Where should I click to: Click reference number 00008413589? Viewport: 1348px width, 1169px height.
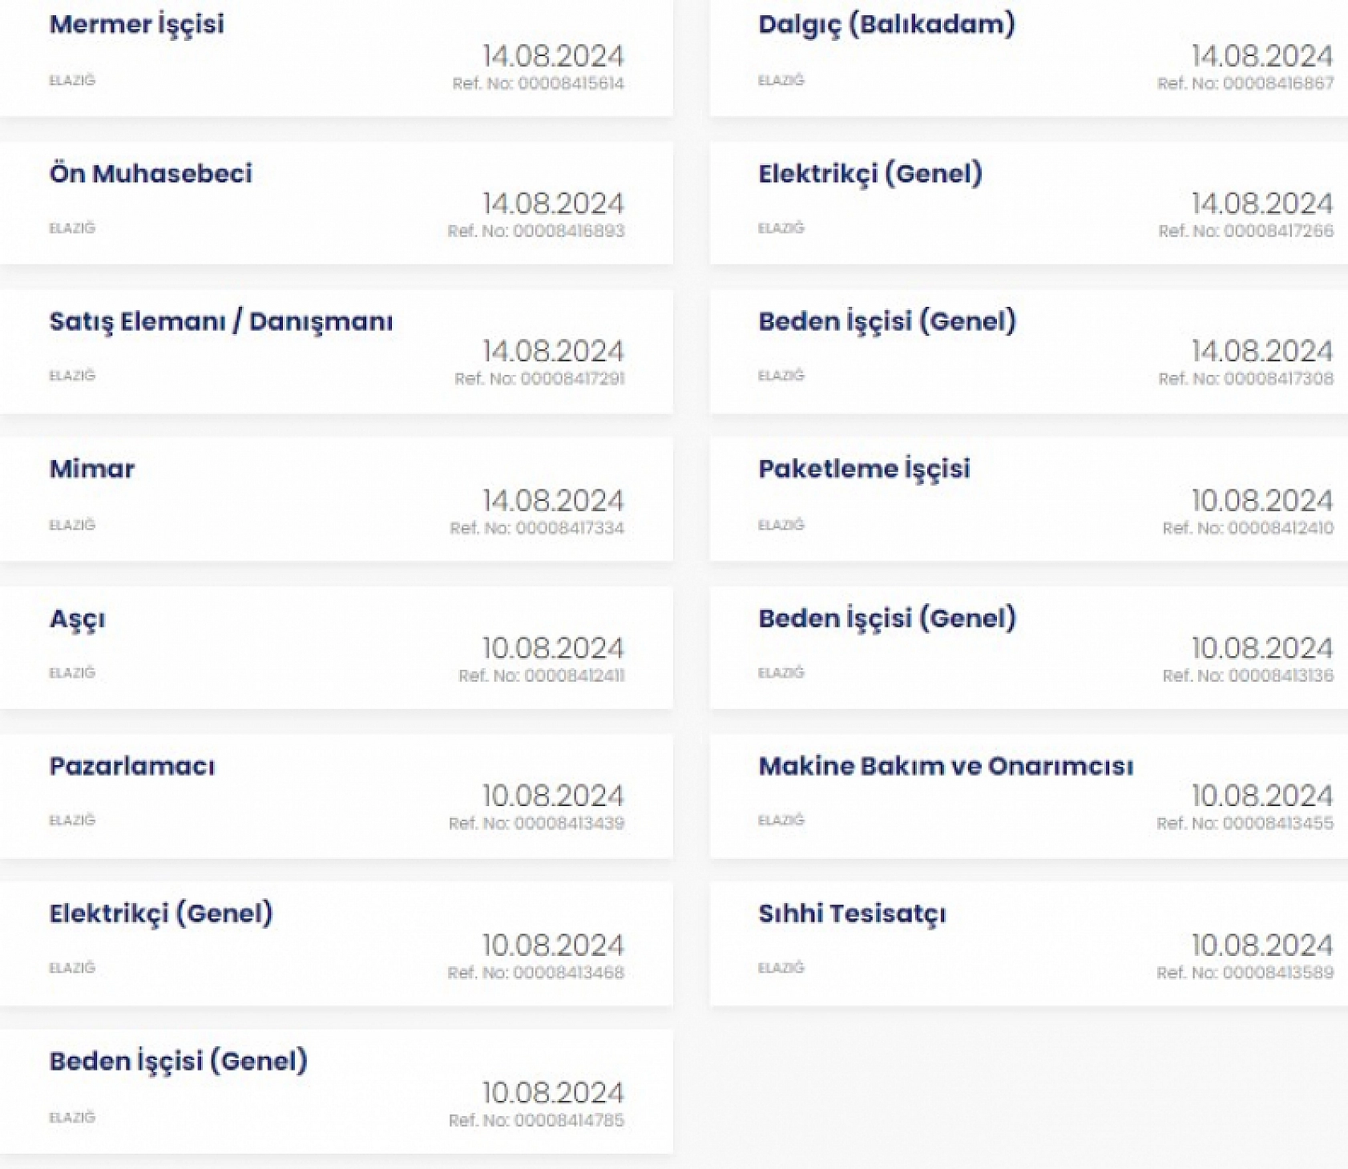click(x=1245, y=973)
